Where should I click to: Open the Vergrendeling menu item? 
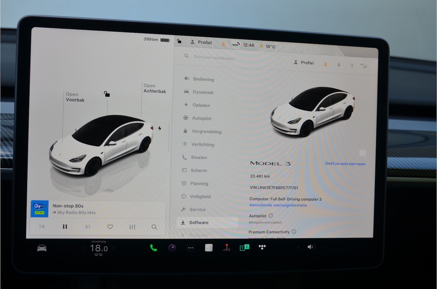click(206, 132)
